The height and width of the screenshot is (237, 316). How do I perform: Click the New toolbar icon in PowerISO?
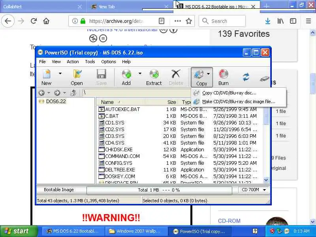coord(46,77)
